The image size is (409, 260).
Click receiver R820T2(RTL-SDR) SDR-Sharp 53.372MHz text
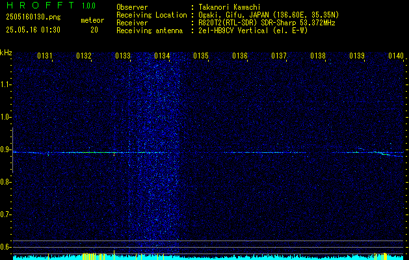coord(267,23)
